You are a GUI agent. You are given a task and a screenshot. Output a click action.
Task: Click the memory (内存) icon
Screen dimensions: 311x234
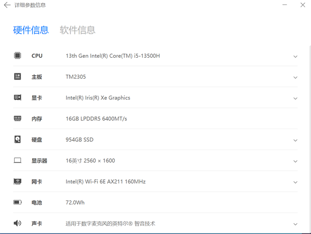[17, 118]
